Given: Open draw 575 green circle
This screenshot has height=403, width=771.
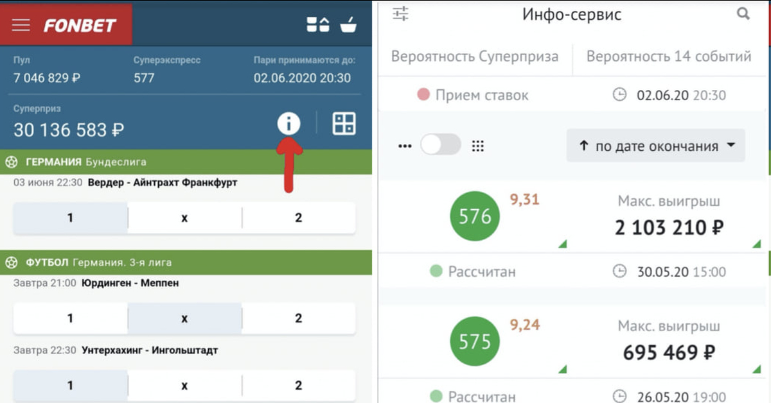Looking at the screenshot, I should (475, 341).
